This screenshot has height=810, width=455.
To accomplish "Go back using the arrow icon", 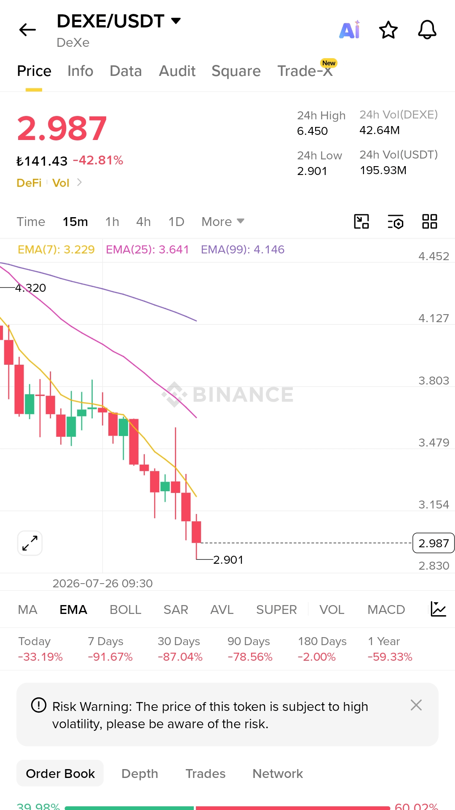I will coord(28,30).
